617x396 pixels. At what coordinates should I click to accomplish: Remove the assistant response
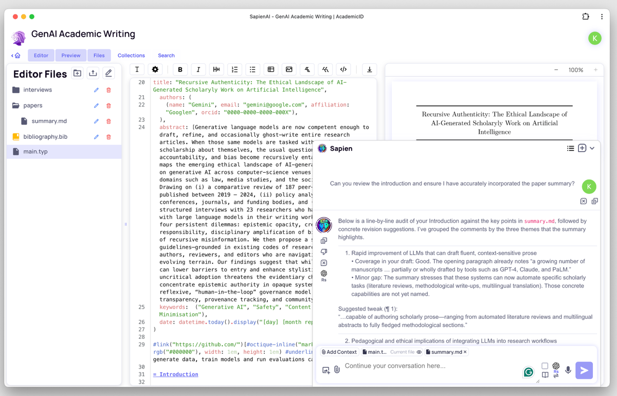324,263
